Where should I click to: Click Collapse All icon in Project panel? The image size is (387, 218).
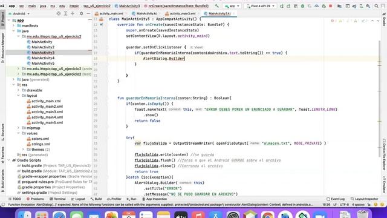point(73,13)
